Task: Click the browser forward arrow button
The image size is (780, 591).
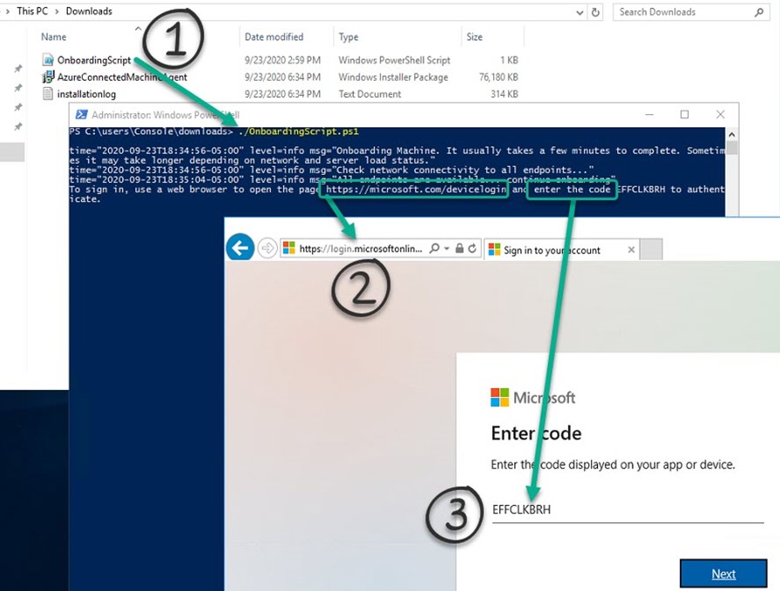Action: [268, 249]
